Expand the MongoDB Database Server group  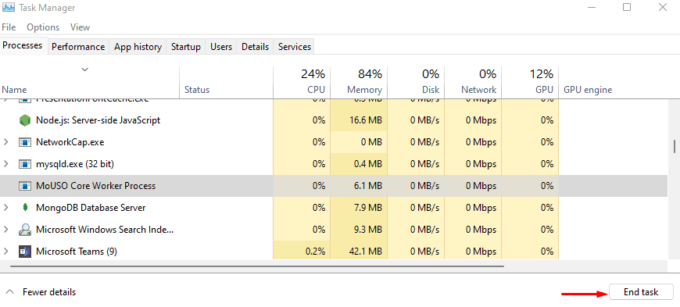pyautogui.click(x=6, y=208)
